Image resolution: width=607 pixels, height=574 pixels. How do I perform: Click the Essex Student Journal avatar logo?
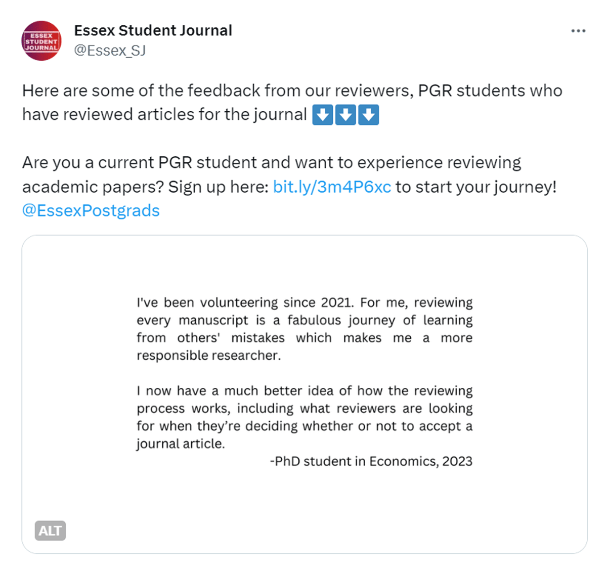[41, 41]
